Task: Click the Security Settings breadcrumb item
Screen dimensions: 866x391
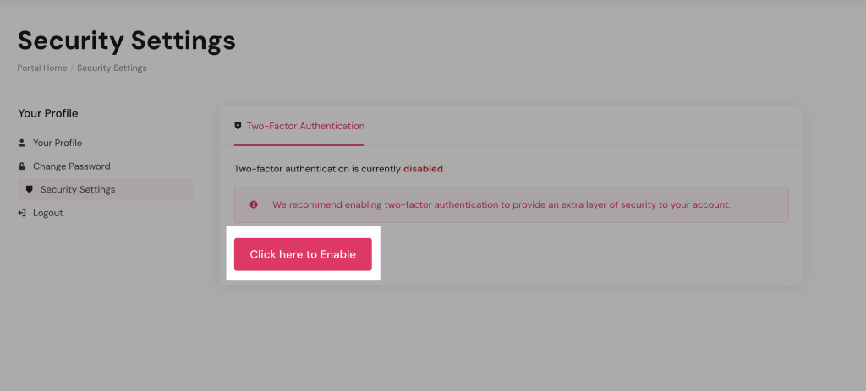Action: (112, 68)
